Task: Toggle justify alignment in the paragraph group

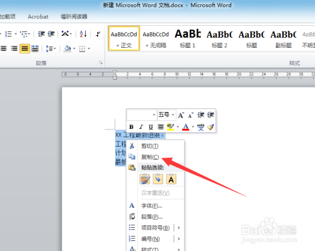Action: (x=25, y=48)
